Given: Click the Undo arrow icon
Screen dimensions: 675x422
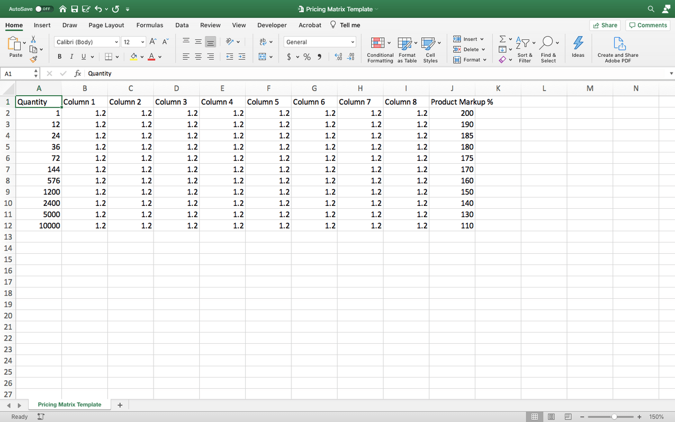Looking at the screenshot, I should pos(98,9).
